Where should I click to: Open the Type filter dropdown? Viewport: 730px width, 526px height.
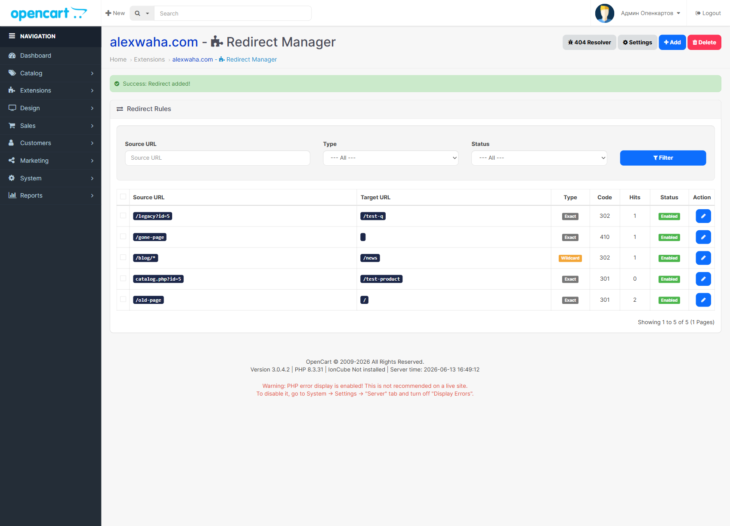click(391, 158)
